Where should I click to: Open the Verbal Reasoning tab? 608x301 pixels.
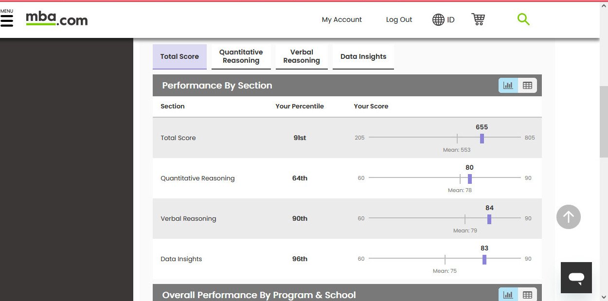[x=302, y=56]
